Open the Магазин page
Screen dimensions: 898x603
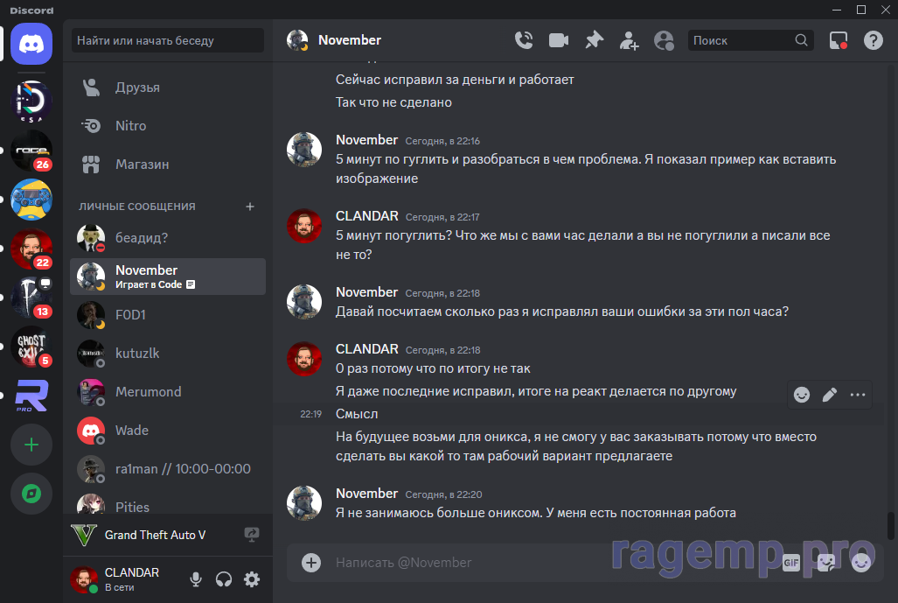(142, 165)
